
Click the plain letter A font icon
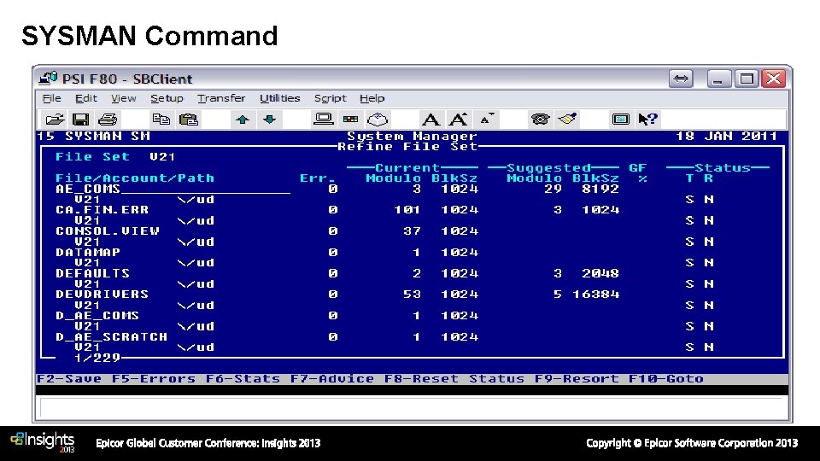coord(430,120)
